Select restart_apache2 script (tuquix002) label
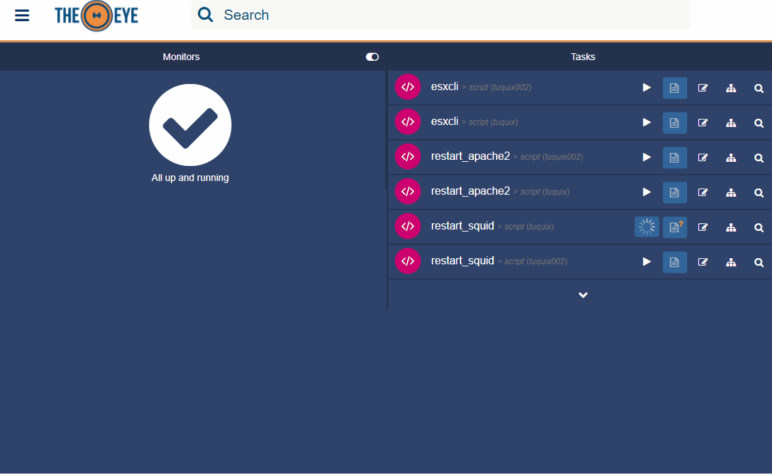 pos(507,156)
